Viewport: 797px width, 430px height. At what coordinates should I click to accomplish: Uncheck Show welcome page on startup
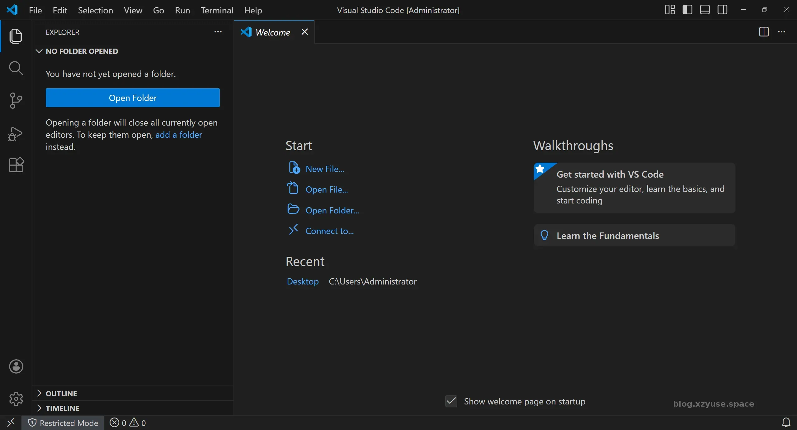click(451, 401)
